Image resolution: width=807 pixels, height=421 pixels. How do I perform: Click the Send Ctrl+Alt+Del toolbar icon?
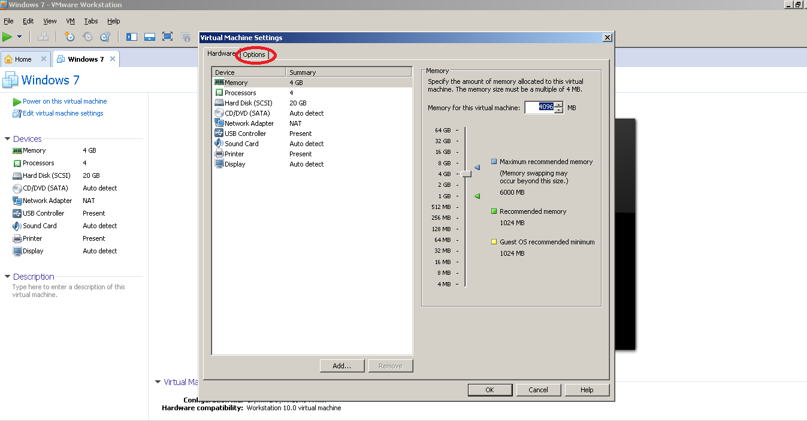43,37
